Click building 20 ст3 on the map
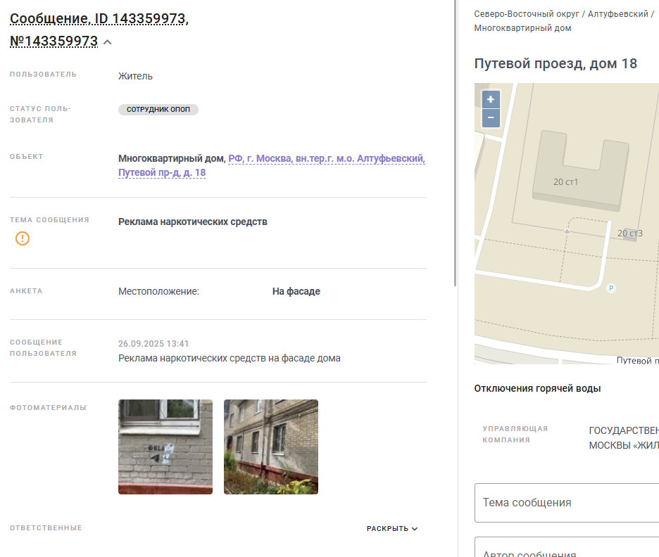Screen dimensions: 659x557 (629, 233)
